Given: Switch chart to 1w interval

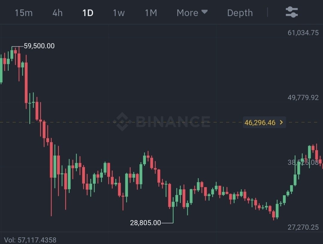Looking at the screenshot, I should (x=119, y=13).
